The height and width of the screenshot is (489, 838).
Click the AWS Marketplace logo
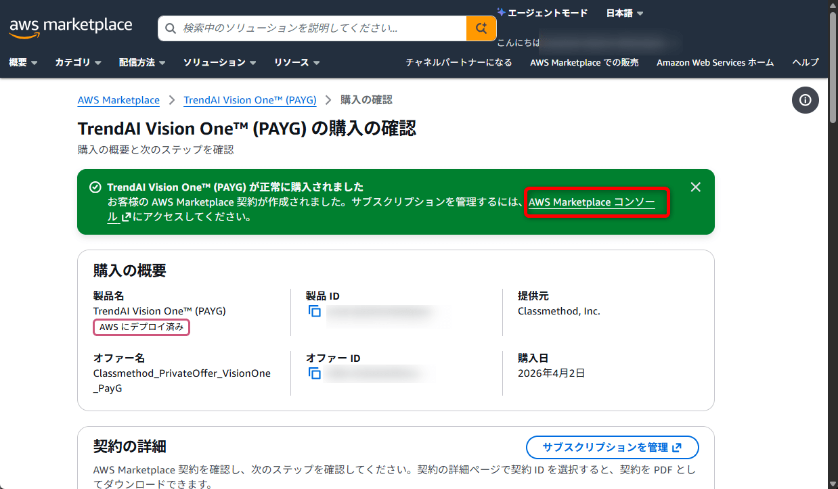point(70,27)
